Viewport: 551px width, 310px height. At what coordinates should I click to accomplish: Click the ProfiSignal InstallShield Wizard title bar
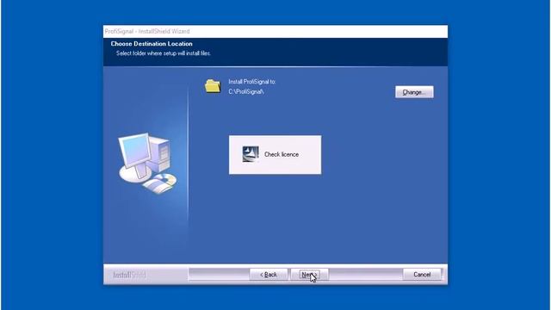click(x=275, y=31)
